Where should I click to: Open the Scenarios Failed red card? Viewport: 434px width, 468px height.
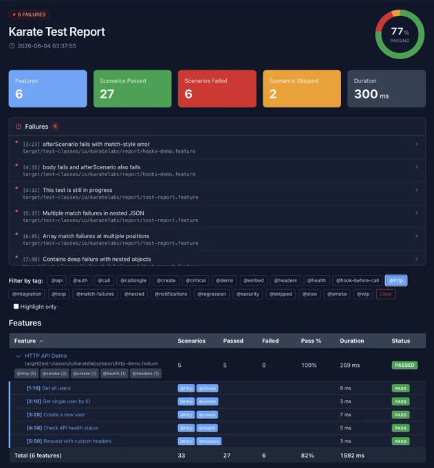[217, 89]
